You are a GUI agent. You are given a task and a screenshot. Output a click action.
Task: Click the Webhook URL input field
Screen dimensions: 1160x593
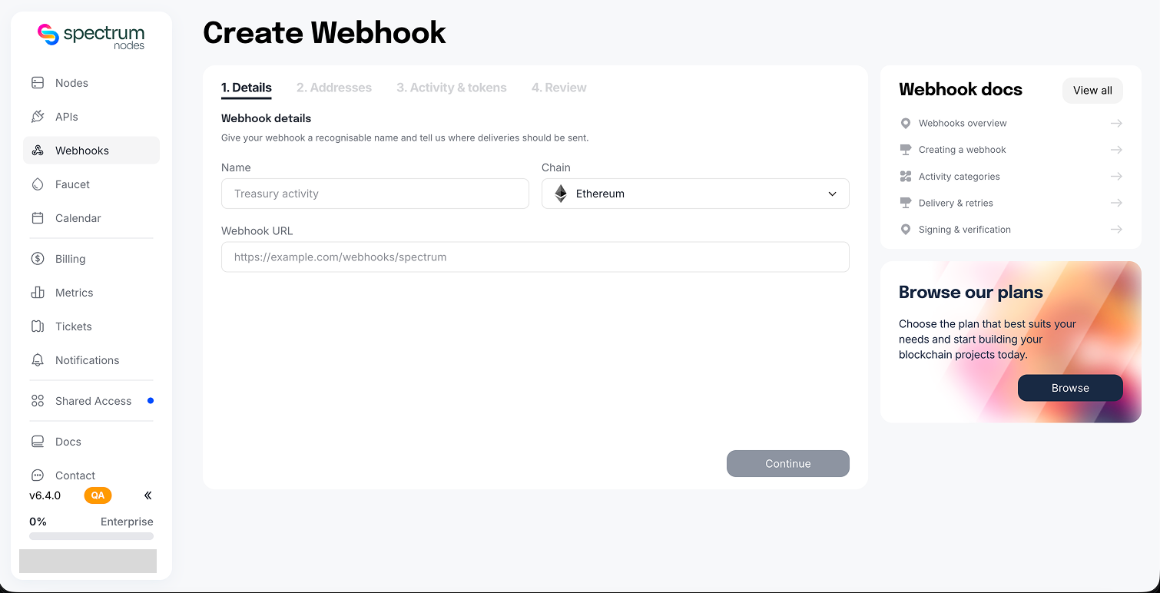tap(535, 257)
